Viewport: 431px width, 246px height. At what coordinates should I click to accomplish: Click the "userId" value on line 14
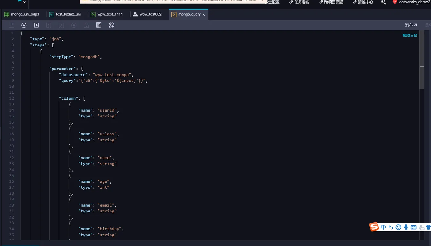point(107,110)
